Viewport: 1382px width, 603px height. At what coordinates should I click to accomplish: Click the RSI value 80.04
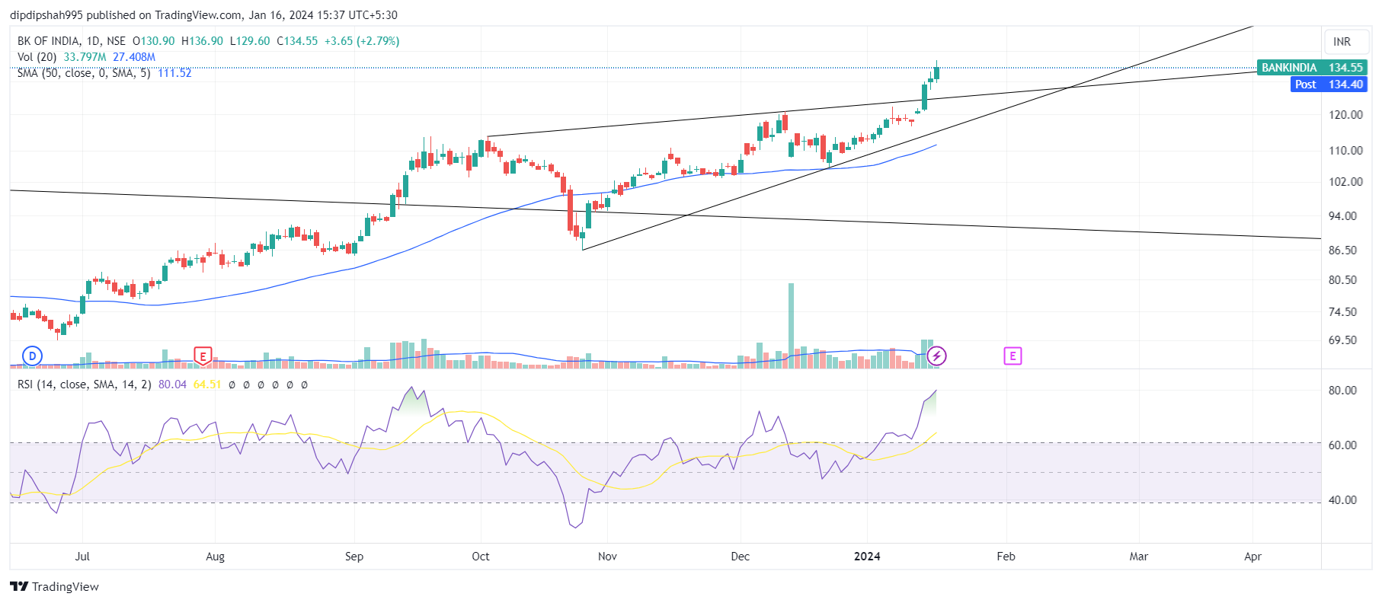(x=172, y=384)
